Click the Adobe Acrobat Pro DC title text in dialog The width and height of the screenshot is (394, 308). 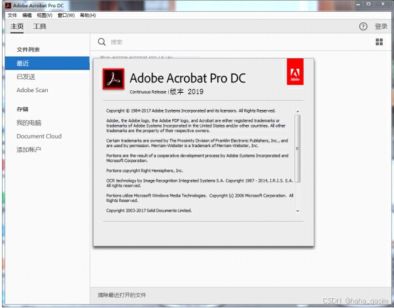click(x=188, y=78)
